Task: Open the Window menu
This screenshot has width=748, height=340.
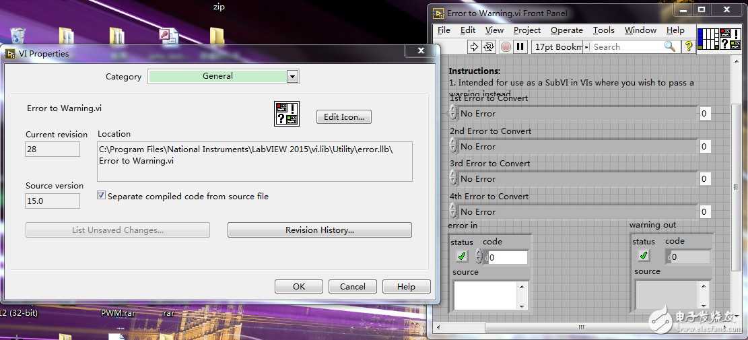Action: click(x=641, y=30)
